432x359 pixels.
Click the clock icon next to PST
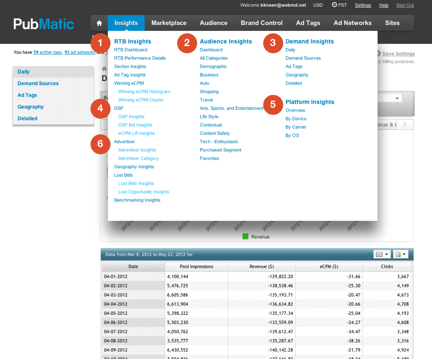334,5
